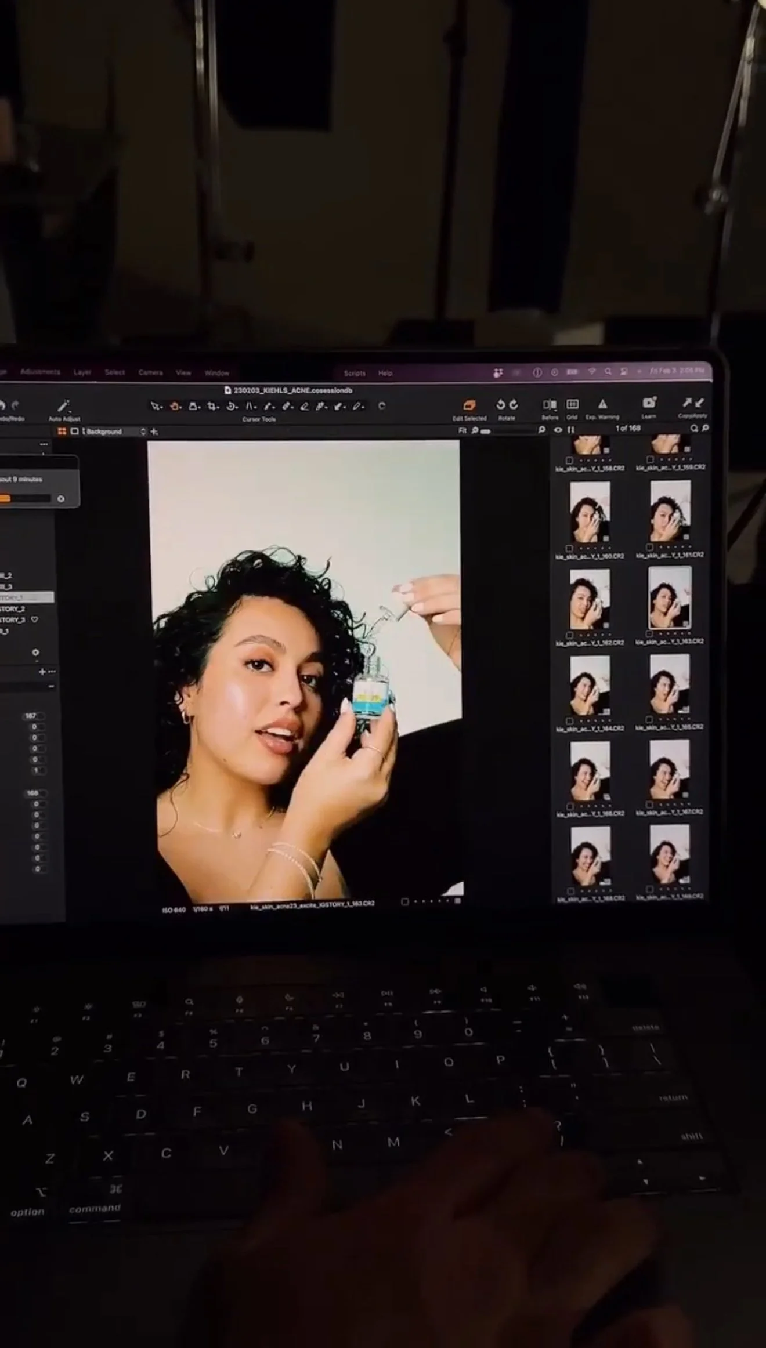Viewport: 766px width, 1348px height.
Task: Open the three-dots menu at panel top
Action: (44, 444)
